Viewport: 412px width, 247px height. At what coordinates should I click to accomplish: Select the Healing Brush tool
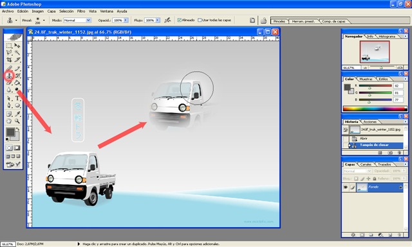point(9,69)
